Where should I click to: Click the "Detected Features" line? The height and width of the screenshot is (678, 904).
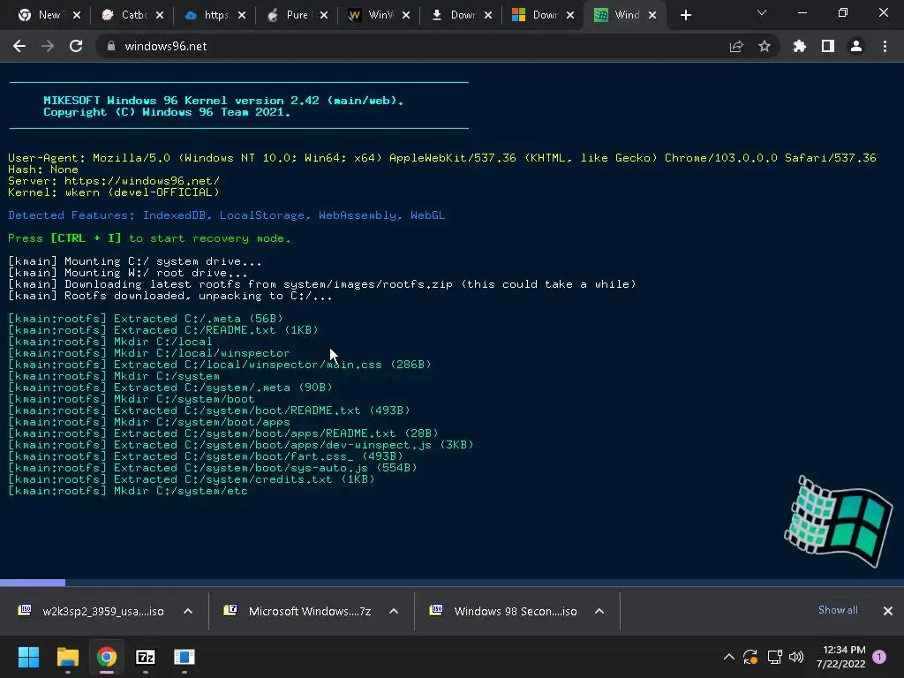[226, 215]
